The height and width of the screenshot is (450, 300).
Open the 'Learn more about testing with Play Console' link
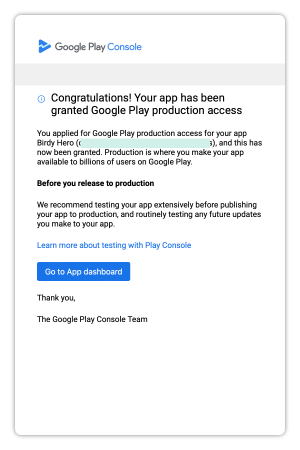114,245
